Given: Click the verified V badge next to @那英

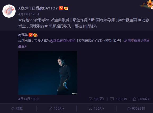Looking at the screenshot, I should coord(30,35).
